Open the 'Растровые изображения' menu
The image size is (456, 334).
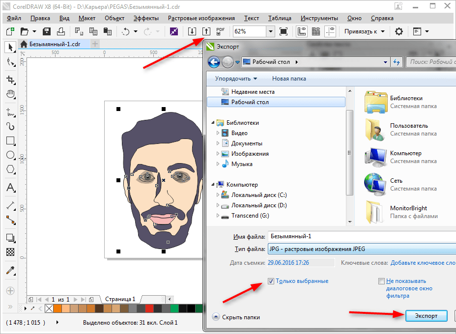click(201, 18)
